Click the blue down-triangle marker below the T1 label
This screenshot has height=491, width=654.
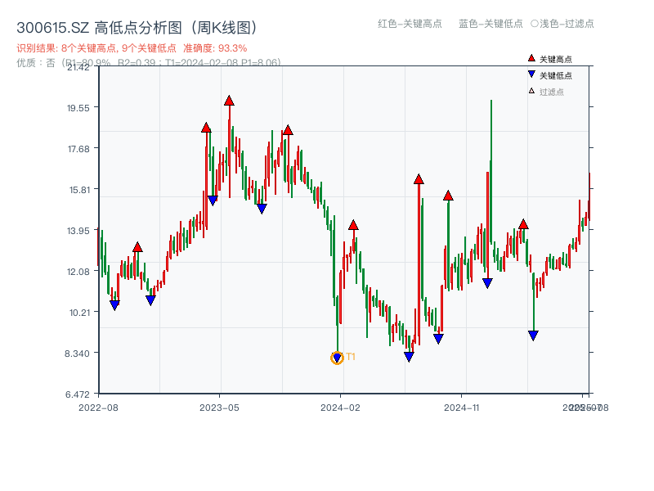(x=338, y=358)
